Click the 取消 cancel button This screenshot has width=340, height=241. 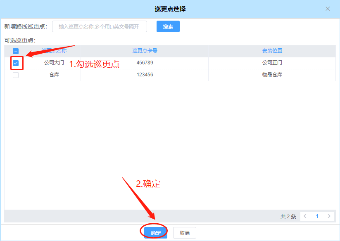(x=184, y=232)
